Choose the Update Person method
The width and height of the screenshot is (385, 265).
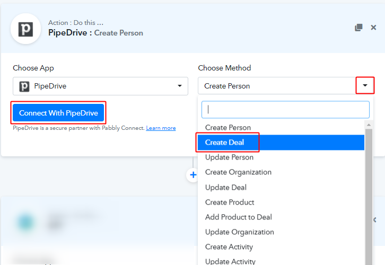(x=281, y=157)
